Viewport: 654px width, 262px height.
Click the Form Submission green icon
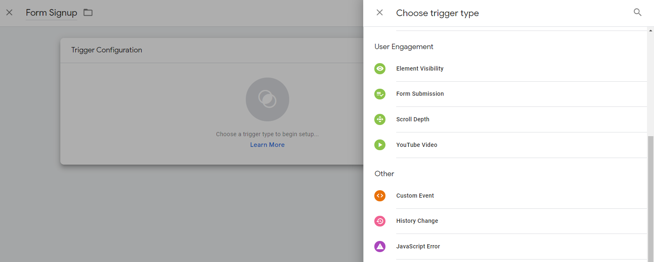point(380,94)
